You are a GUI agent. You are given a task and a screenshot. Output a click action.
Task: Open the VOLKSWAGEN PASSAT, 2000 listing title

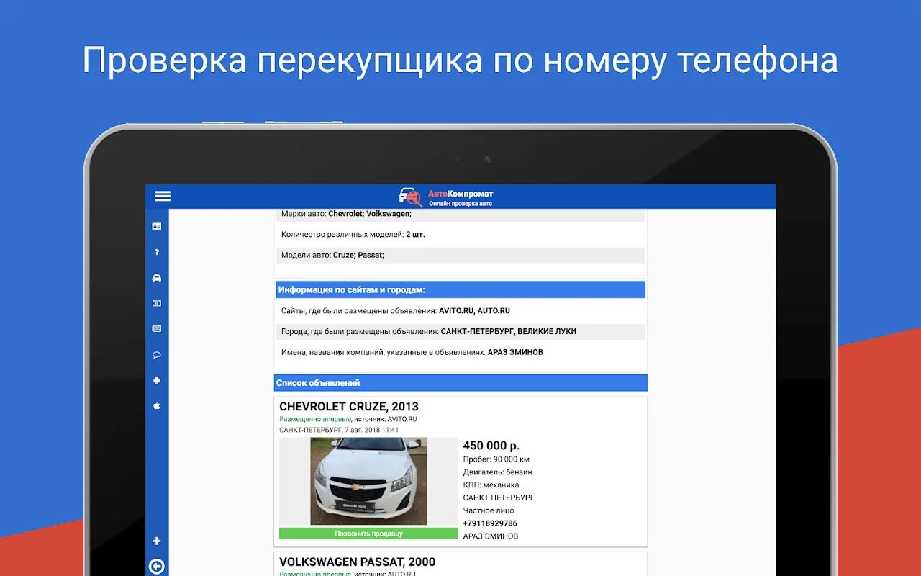[x=357, y=562]
